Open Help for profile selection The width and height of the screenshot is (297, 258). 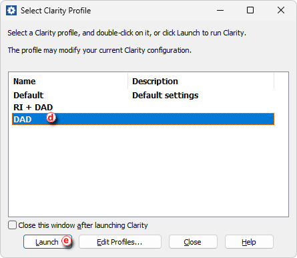[x=249, y=242]
